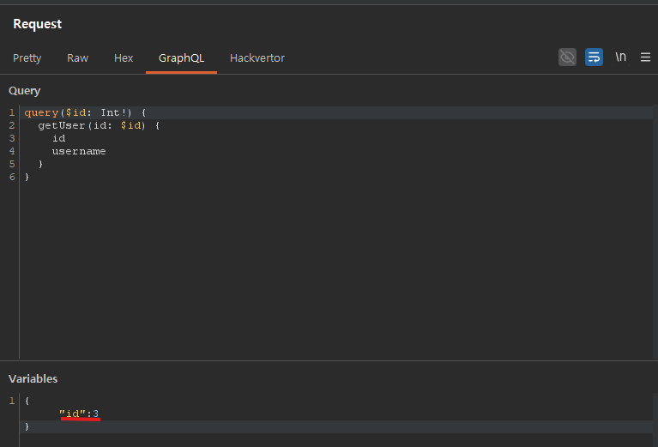Switch to the Raw tab

pos(77,58)
